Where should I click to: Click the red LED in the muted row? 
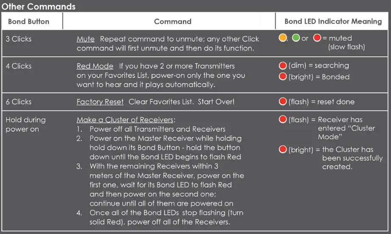pos(317,38)
